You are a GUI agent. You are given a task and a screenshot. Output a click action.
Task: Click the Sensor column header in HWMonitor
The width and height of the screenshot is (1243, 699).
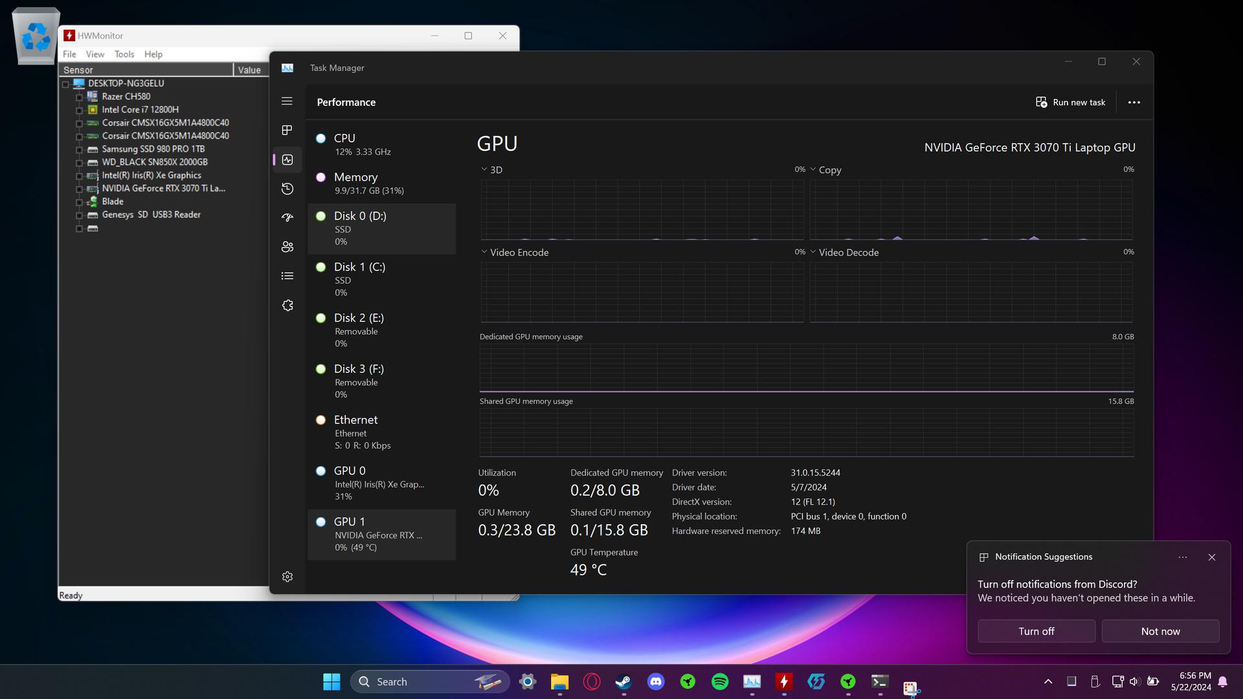[146, 70]
